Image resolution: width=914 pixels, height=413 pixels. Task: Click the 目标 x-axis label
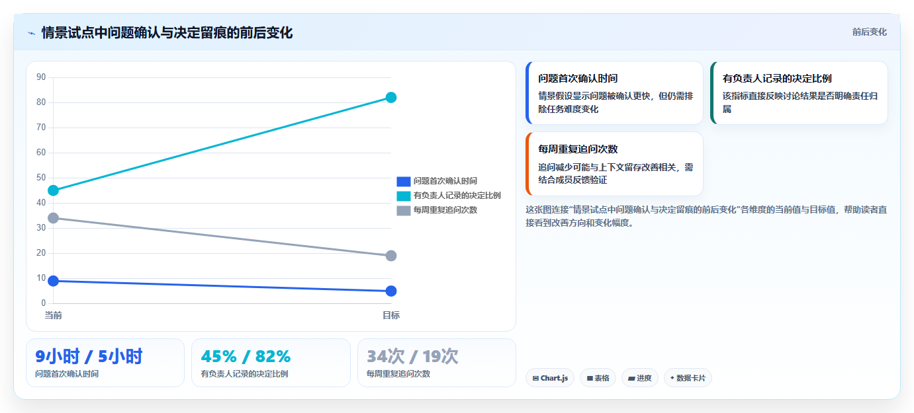tap(391, 315)
